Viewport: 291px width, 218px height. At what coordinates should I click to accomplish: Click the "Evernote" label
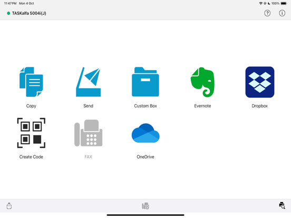202,106
